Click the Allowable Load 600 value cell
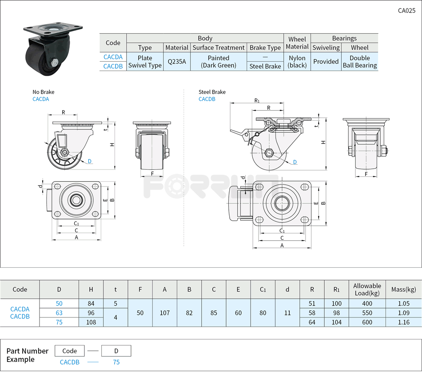This screenshot has width=422, height=373. 366,322
